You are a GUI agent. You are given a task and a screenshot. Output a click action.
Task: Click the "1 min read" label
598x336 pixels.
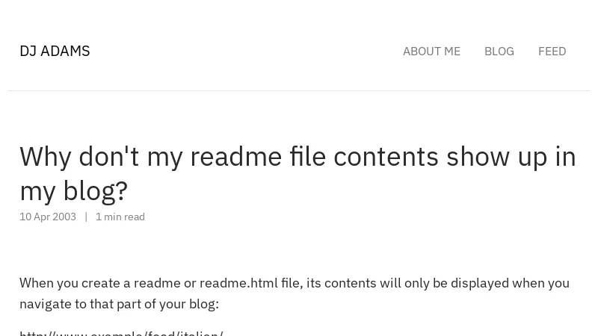tap(120, 217)
